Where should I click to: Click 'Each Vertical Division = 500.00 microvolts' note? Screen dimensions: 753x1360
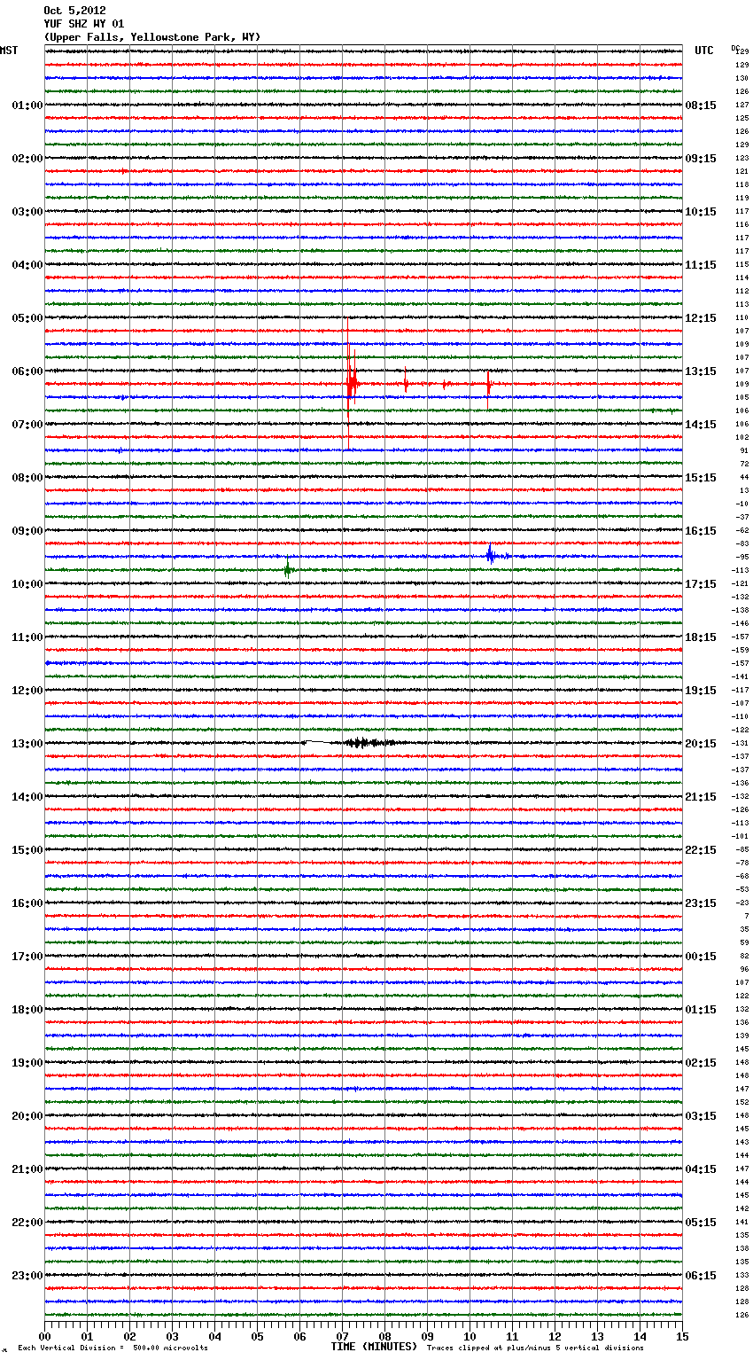click(113, 1348)
